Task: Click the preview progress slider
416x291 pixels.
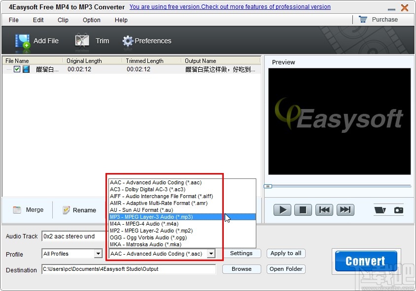Action: point(268,186)
